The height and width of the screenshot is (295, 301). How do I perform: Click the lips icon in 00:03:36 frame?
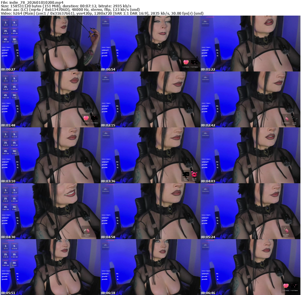click(194, 174)
